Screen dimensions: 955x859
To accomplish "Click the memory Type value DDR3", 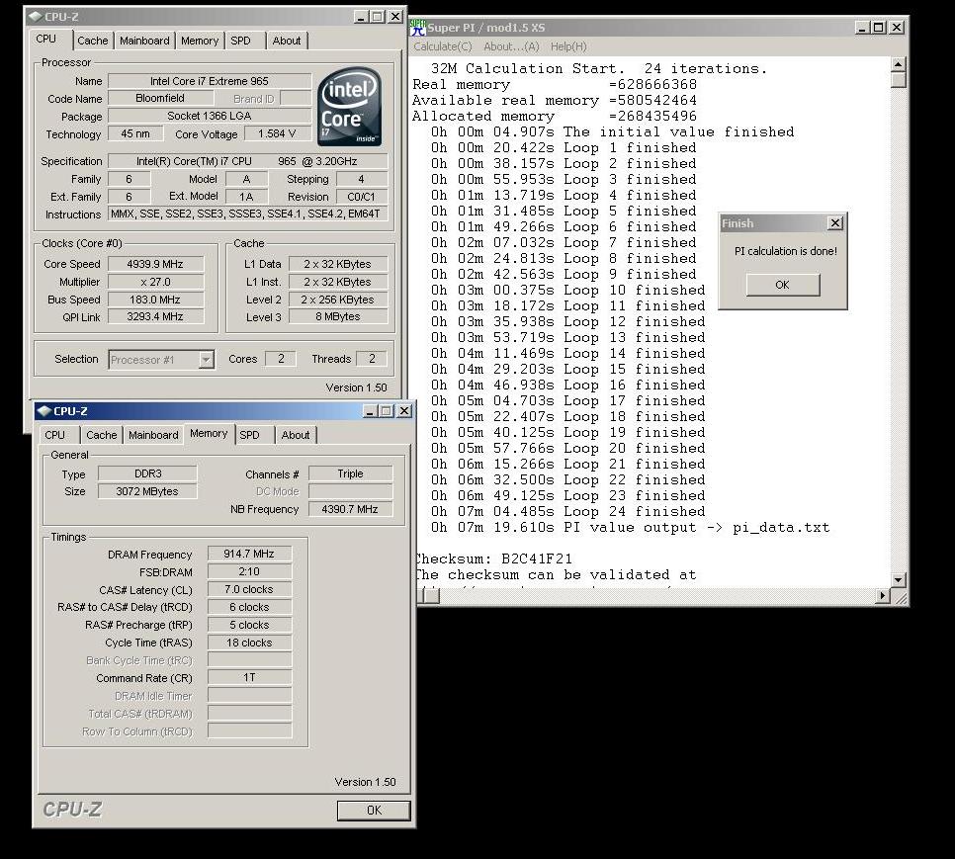I will (x=147, y=473).
